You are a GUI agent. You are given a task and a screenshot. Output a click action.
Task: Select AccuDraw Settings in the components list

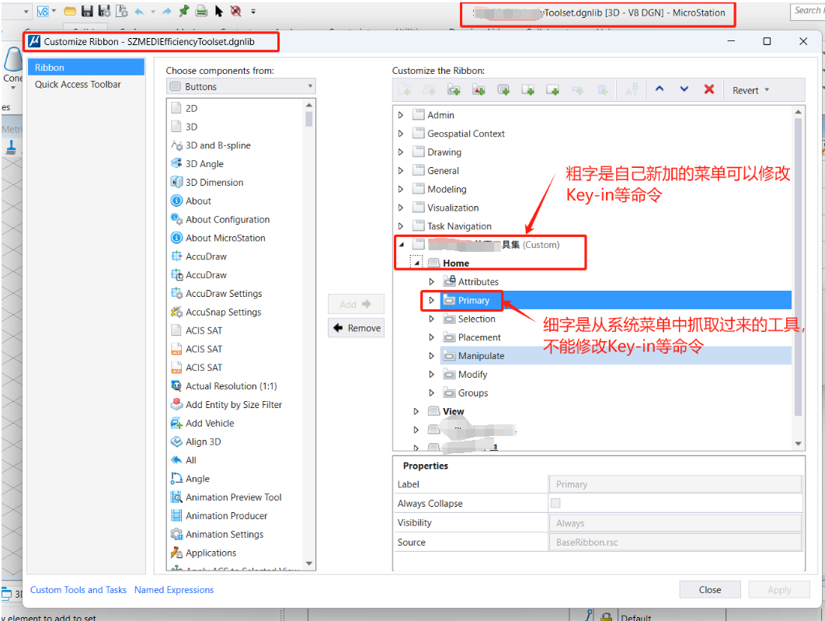coord(224,293)
